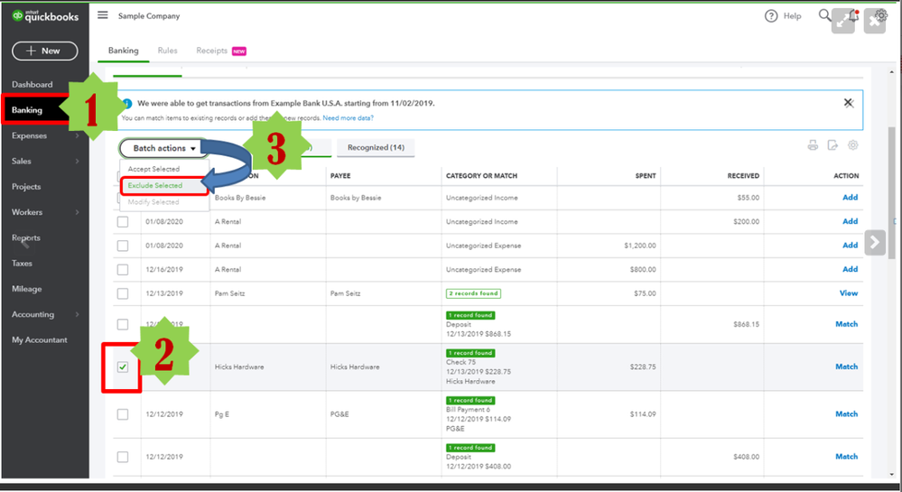Switch to the Banking tab
This screenshot has width=902, height=492.
[123, 51]
